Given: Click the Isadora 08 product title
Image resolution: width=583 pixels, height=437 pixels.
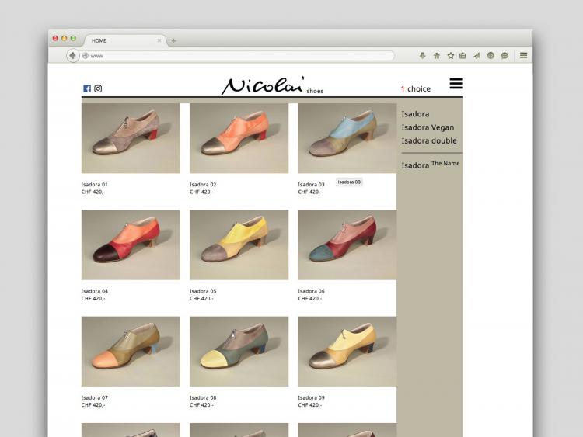Looking at the screenshot, I should coord(203,397).
